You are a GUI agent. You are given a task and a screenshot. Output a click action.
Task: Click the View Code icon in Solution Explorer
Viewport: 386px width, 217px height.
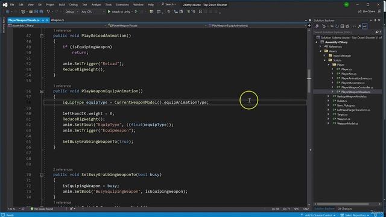355,26
